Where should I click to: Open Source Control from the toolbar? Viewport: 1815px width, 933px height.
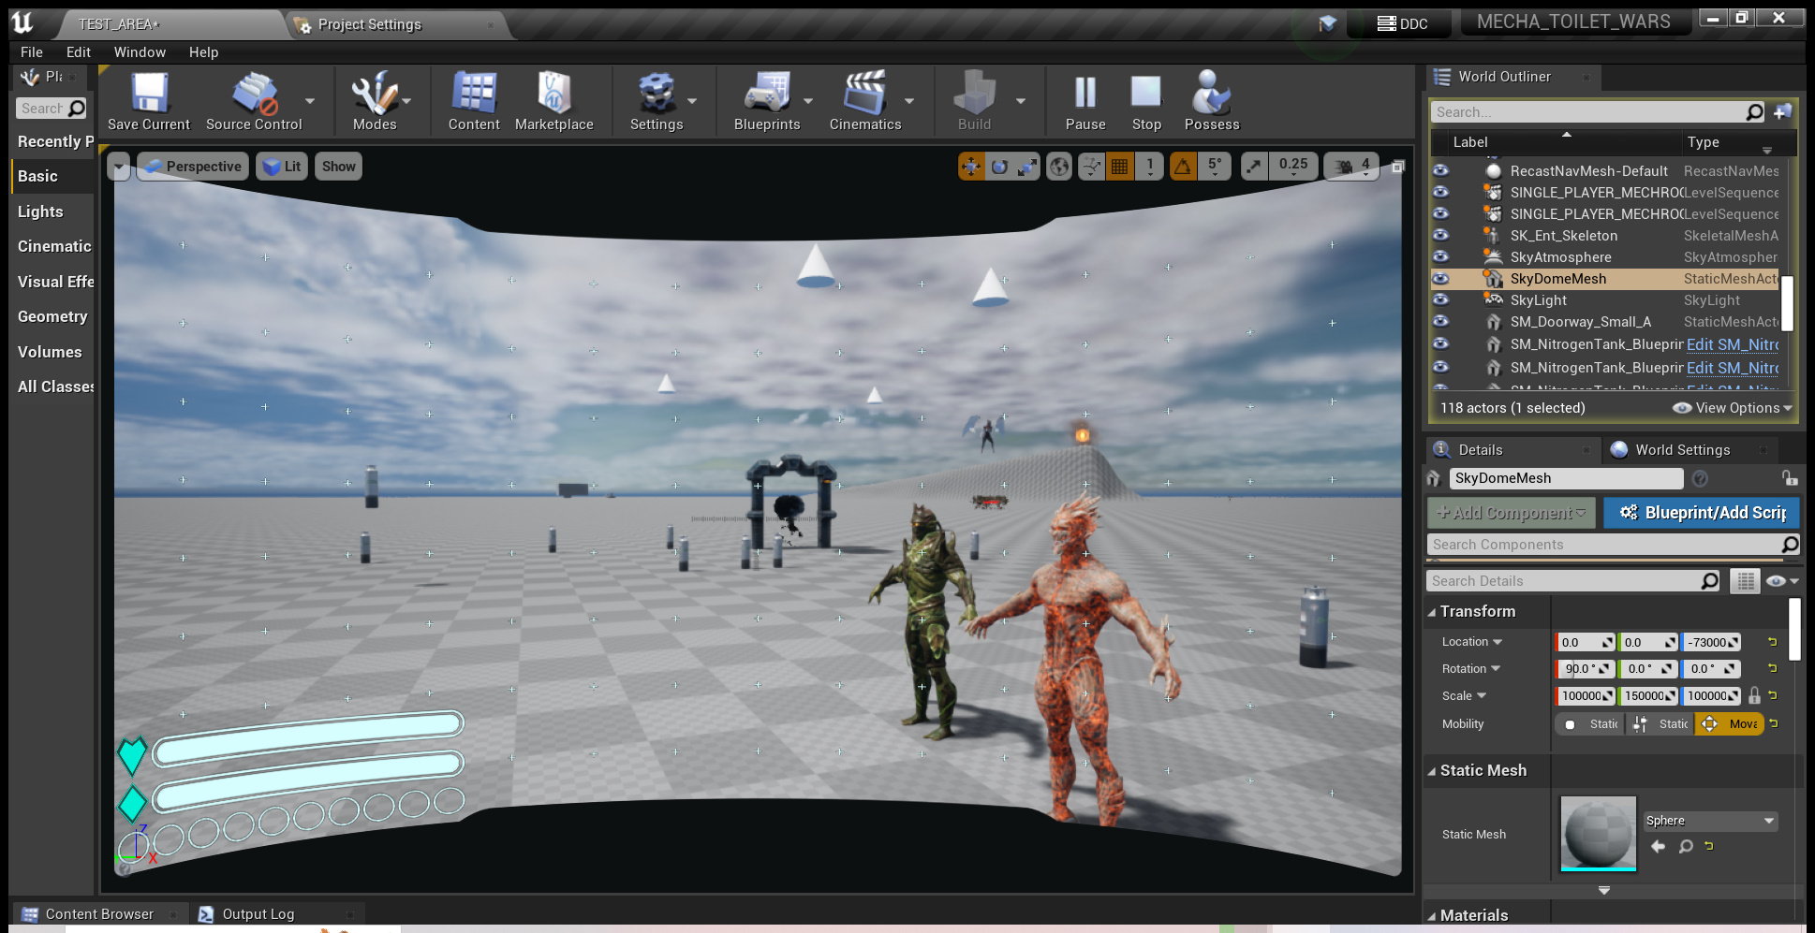254,101
